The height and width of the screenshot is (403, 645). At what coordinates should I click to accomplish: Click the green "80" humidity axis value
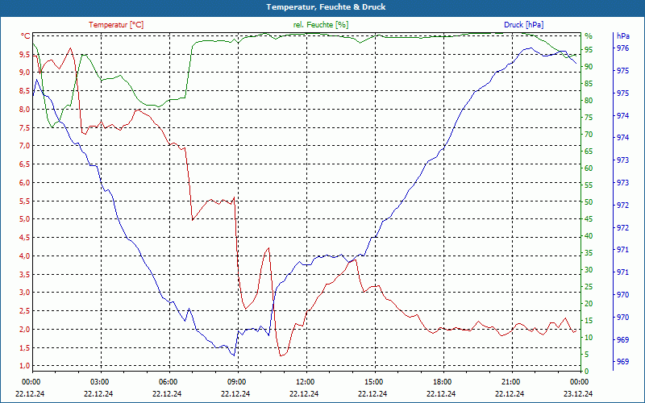point(589,100)
